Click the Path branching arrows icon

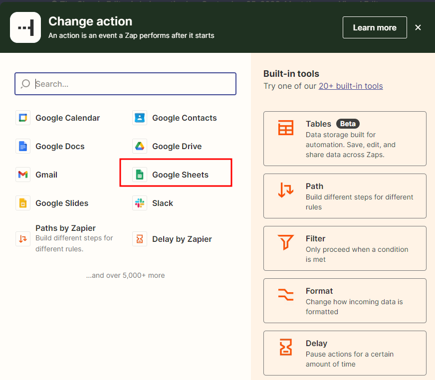[x=286, y=190]
